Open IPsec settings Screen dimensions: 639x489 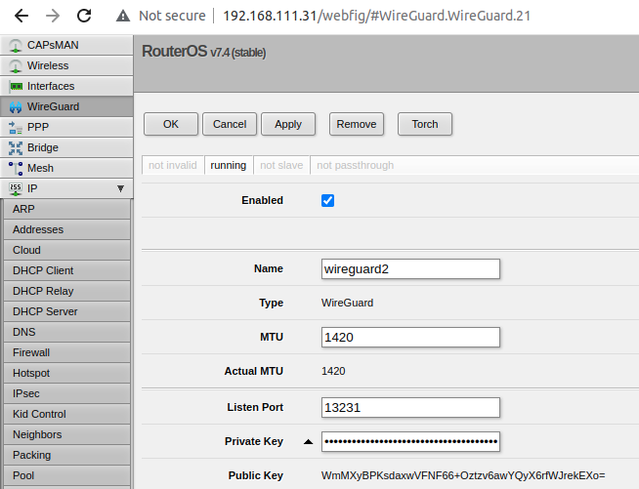pyautogui.click(x=66, y=393)
